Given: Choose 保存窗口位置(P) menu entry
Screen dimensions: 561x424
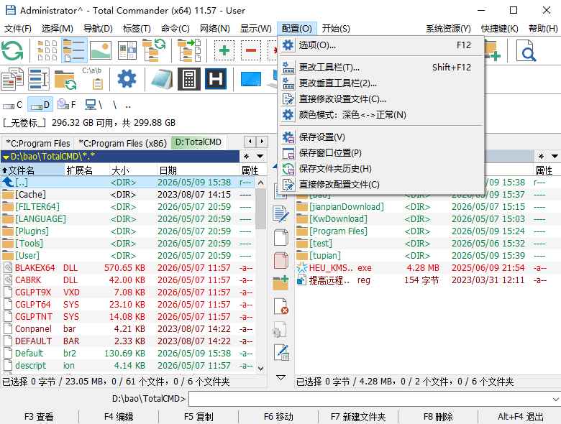Looking at the screenshot, I should tap(380, 152).
